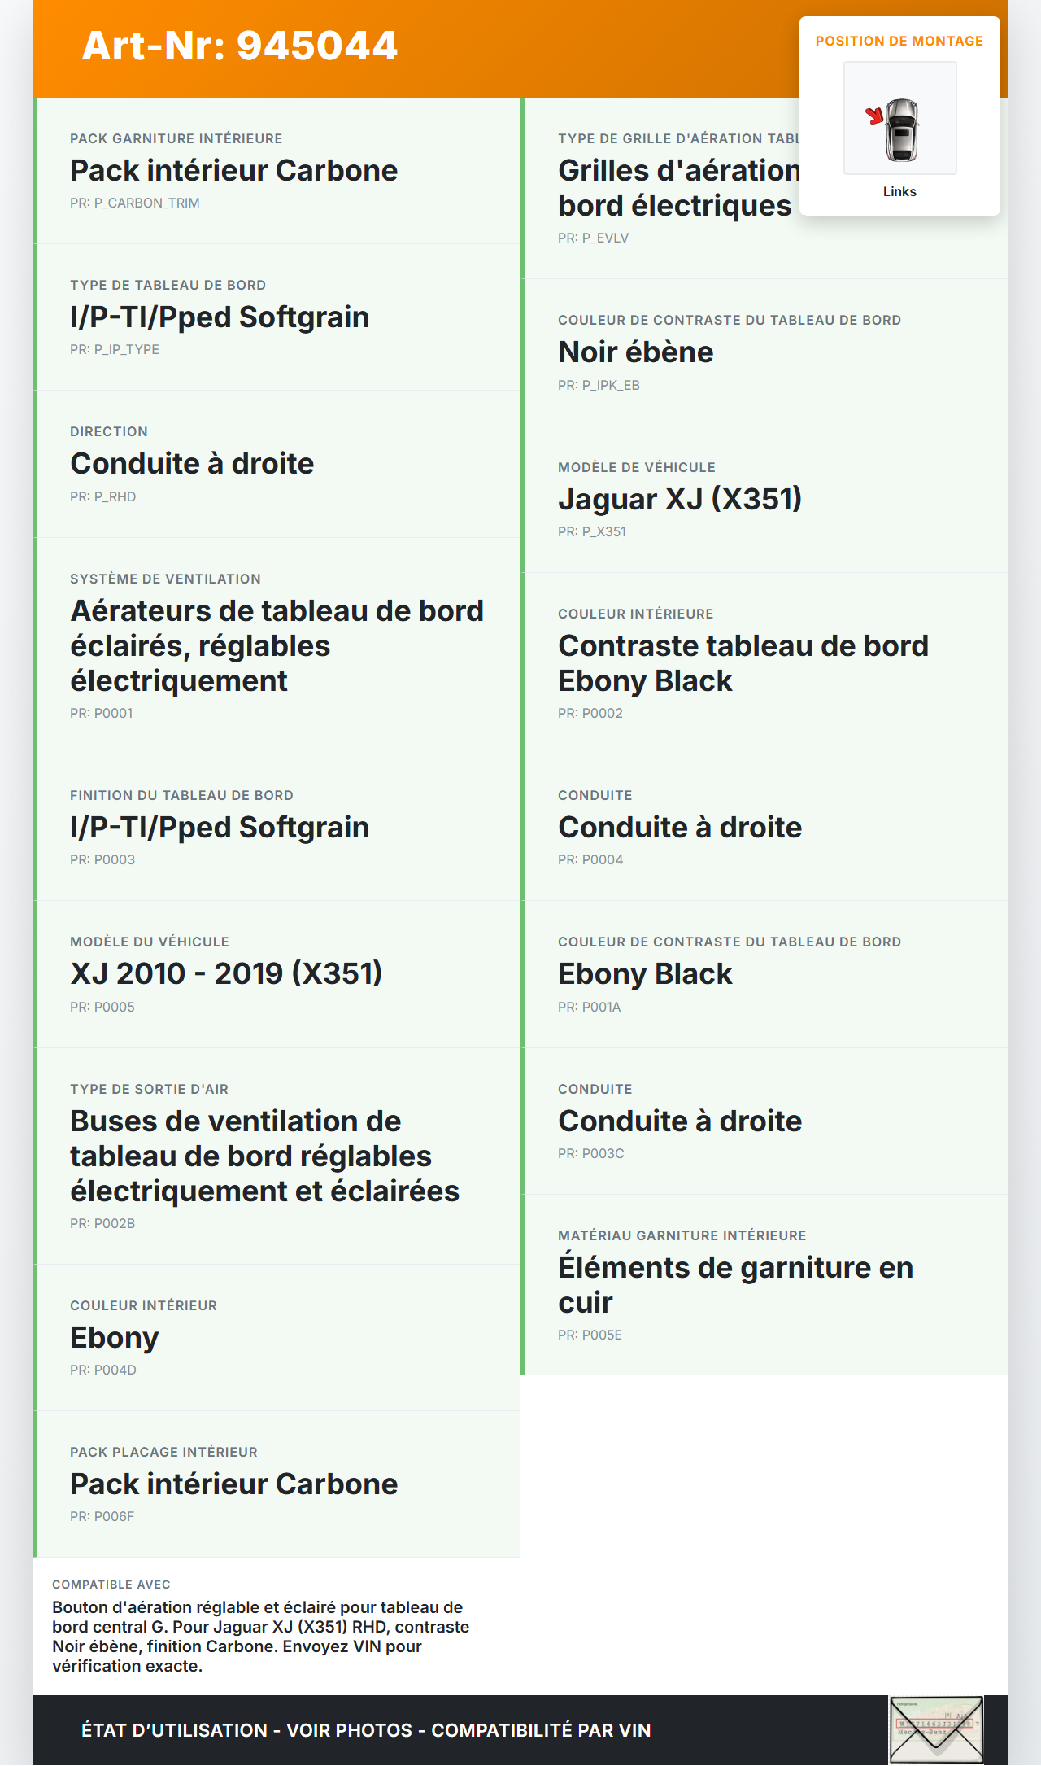Click the 'Éléments de garniture en cuir' entry
Screen dimensions: 1041x1766
click(x=735, y=1284)
